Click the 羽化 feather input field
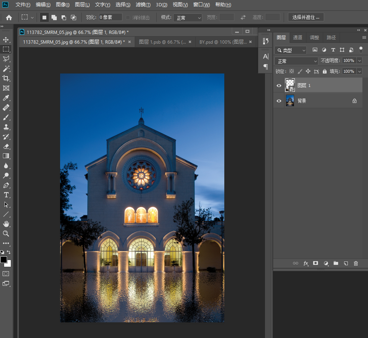The height and width of the screenshot is (338, 368). (x=110, y=17)
